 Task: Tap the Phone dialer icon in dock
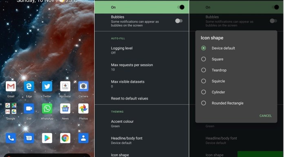tap(11, 138)
